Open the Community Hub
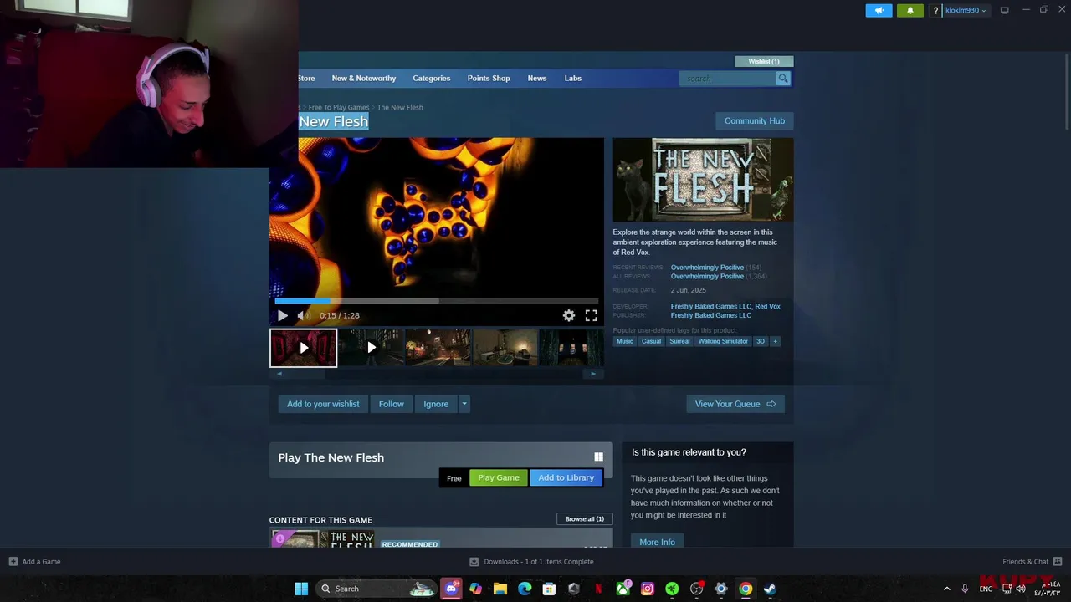 click(755, 121)
